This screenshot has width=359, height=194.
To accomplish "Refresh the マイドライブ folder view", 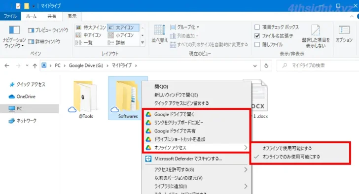I will 266,65.
